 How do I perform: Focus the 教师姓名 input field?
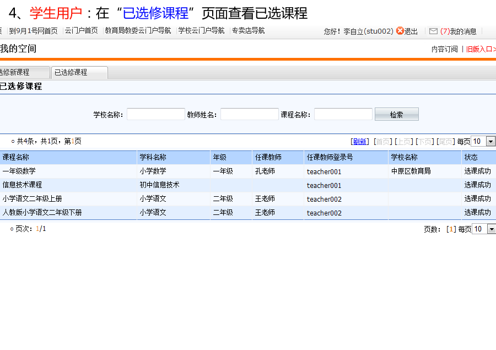point(249,115)
